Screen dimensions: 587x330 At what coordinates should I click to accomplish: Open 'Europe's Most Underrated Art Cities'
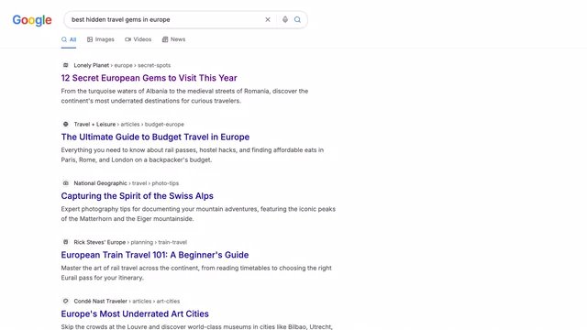135,313
